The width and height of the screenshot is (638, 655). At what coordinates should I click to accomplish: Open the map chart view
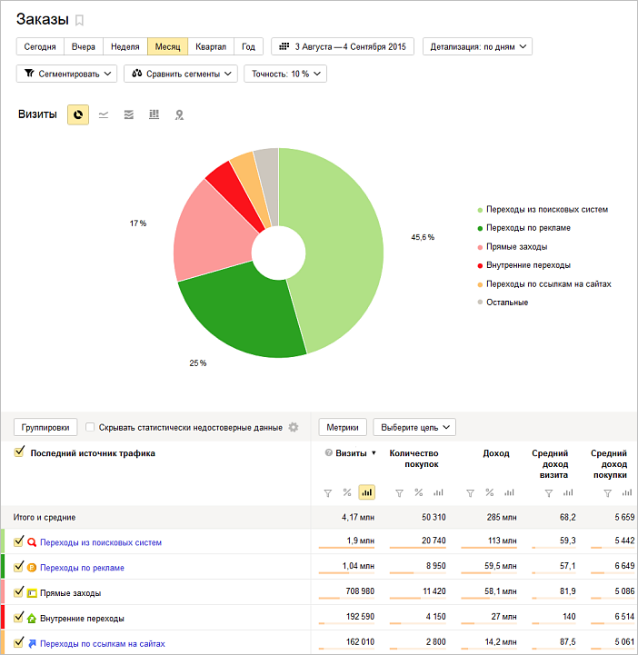click(180, 114)
